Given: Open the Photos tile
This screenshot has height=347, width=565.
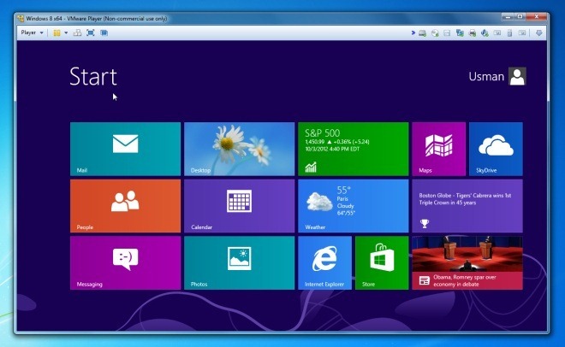Looking at the screenshot, I should (239, 263).
